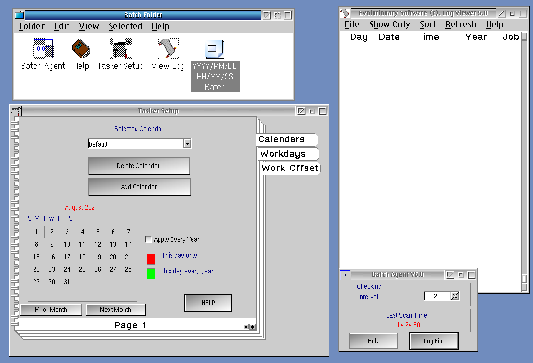Open the Help book icon
The width and height of the screenshot is (533, 363).
point(81,49)
